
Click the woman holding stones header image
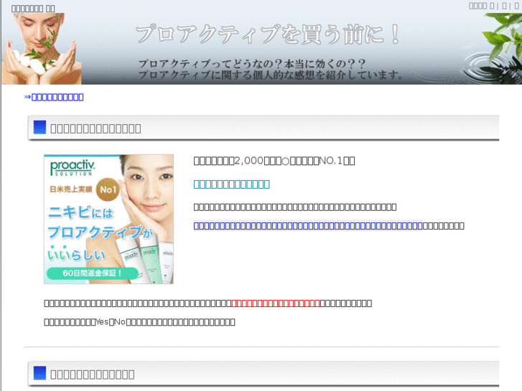coord(41,49)
